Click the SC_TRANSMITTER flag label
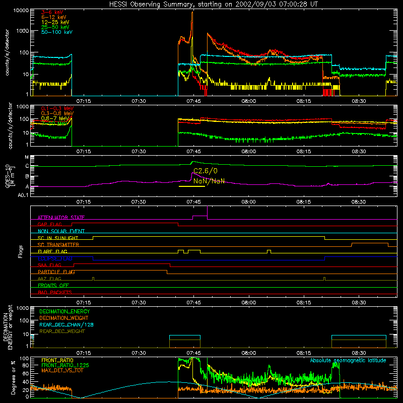The width and height of the screenshot is (403, 403). pyautogui.click(x=58, y=245)
